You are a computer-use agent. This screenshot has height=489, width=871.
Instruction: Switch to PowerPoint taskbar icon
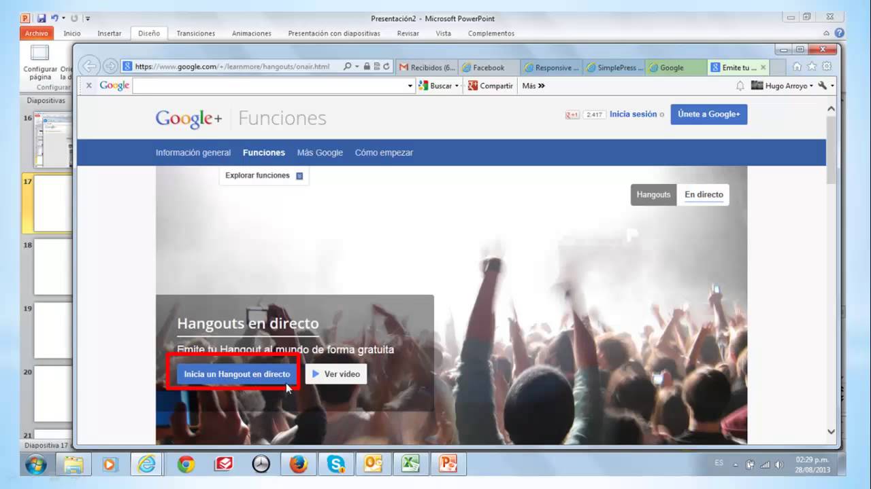click(x=449, y=464)
